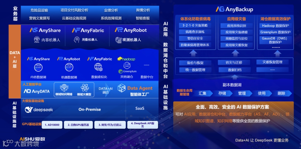Click the AnyBackup logo at top
This screenshot has height=149, width=301.
point(234,9)
